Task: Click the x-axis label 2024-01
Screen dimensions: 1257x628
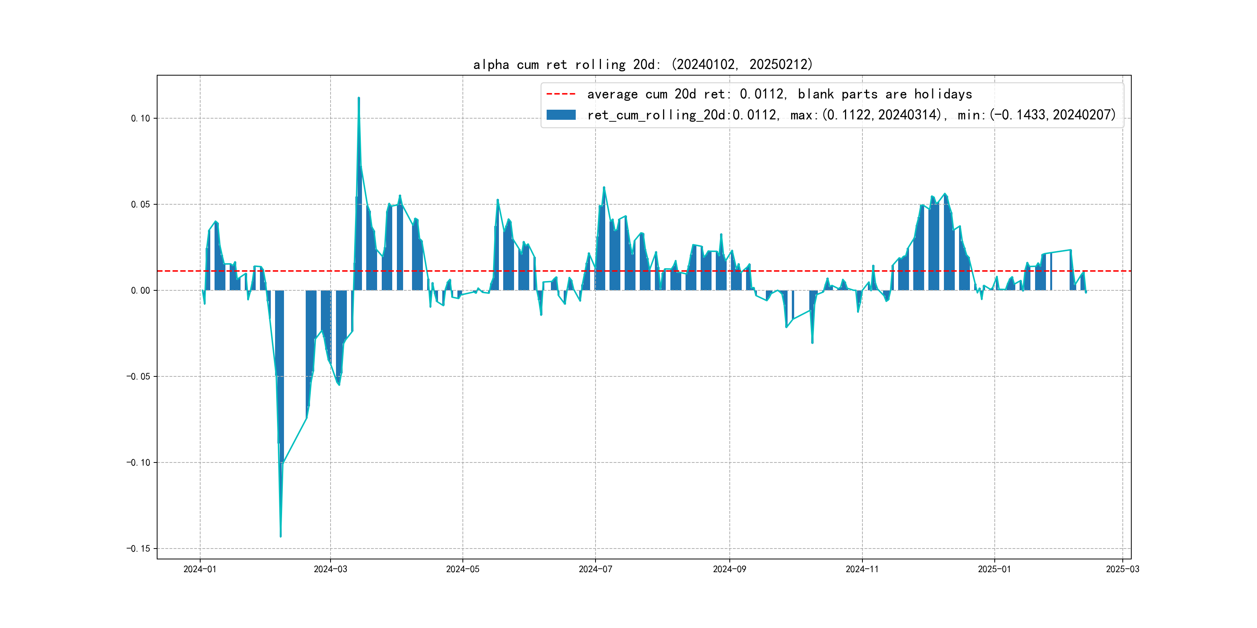Action: [199, 569]
